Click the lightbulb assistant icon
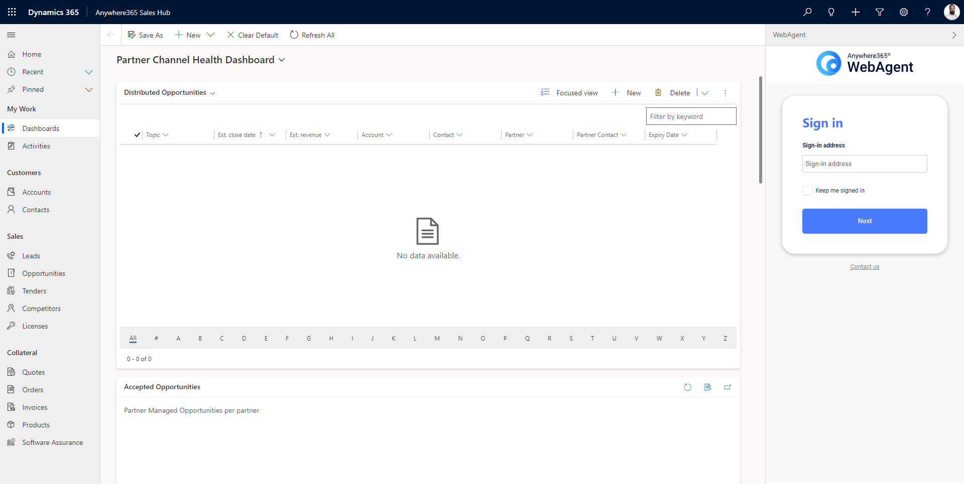This screenshot has height=484, width=964. (831, 12)
